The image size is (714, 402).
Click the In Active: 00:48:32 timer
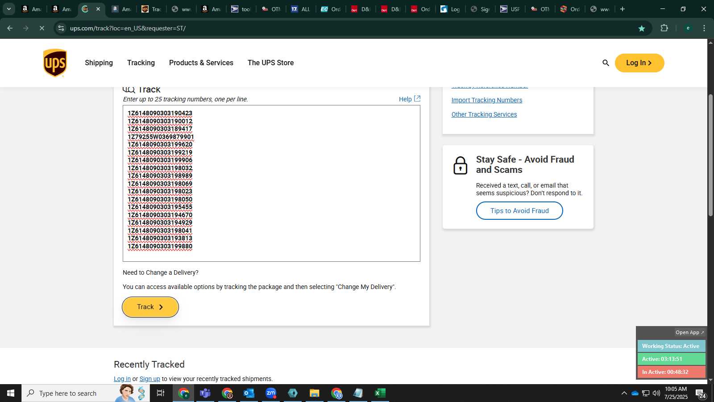tap(671, 372)
